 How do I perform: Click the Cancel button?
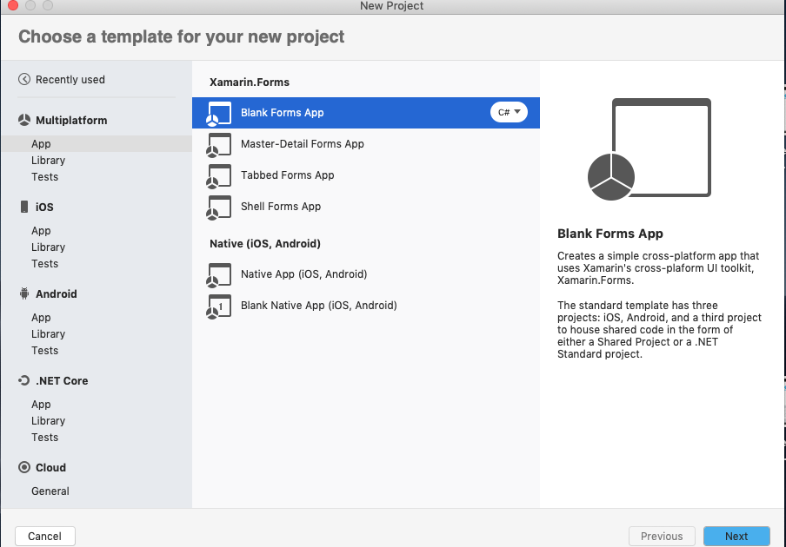44,536
